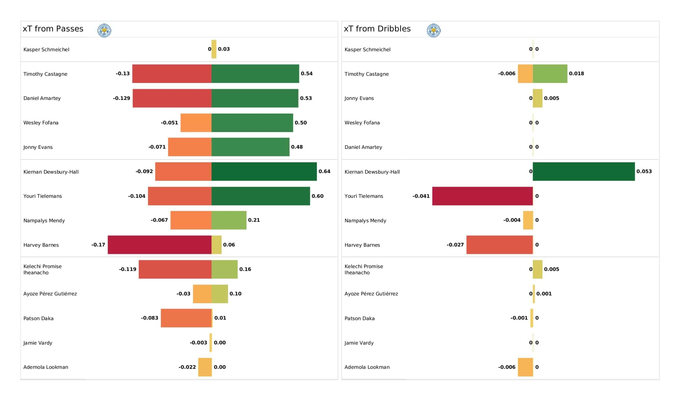Click Kiernan Dewsbury-Hall's dark green 0.64 passes bar
682x401 pixels.
coord(264,171)
